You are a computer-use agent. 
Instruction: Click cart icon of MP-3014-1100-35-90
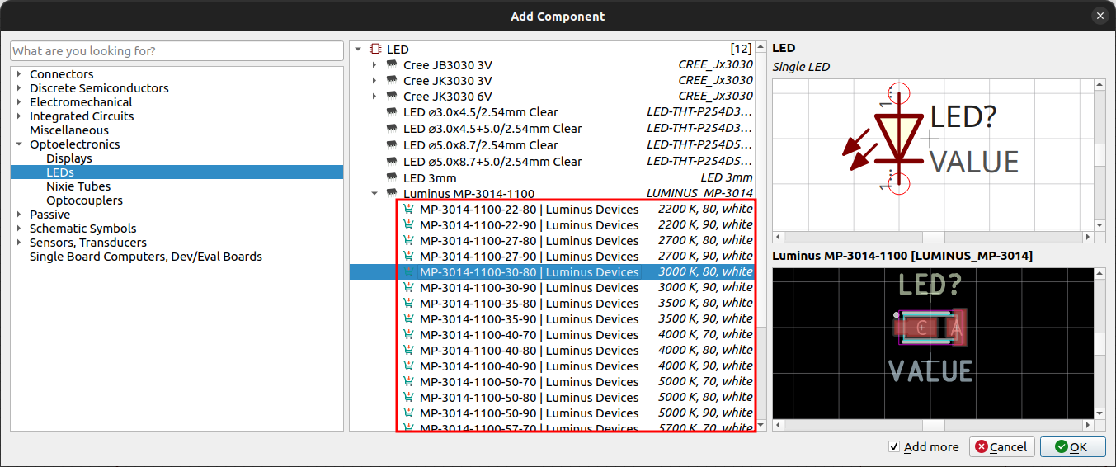click(x=408, y=319)
